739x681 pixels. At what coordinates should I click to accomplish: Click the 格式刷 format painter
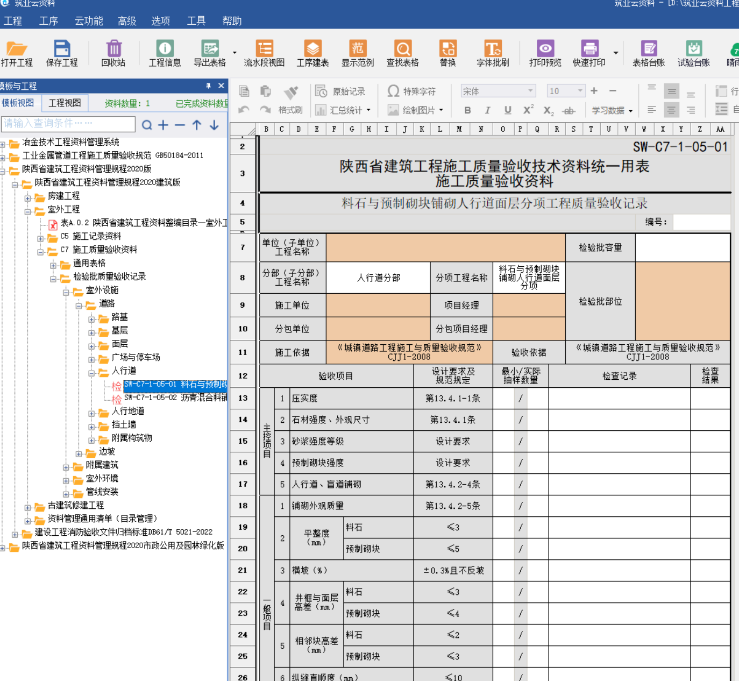click(291, 100)
